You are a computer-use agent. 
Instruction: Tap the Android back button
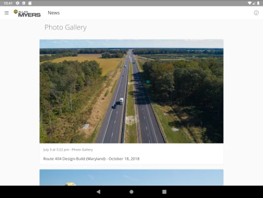pos(99,192)
